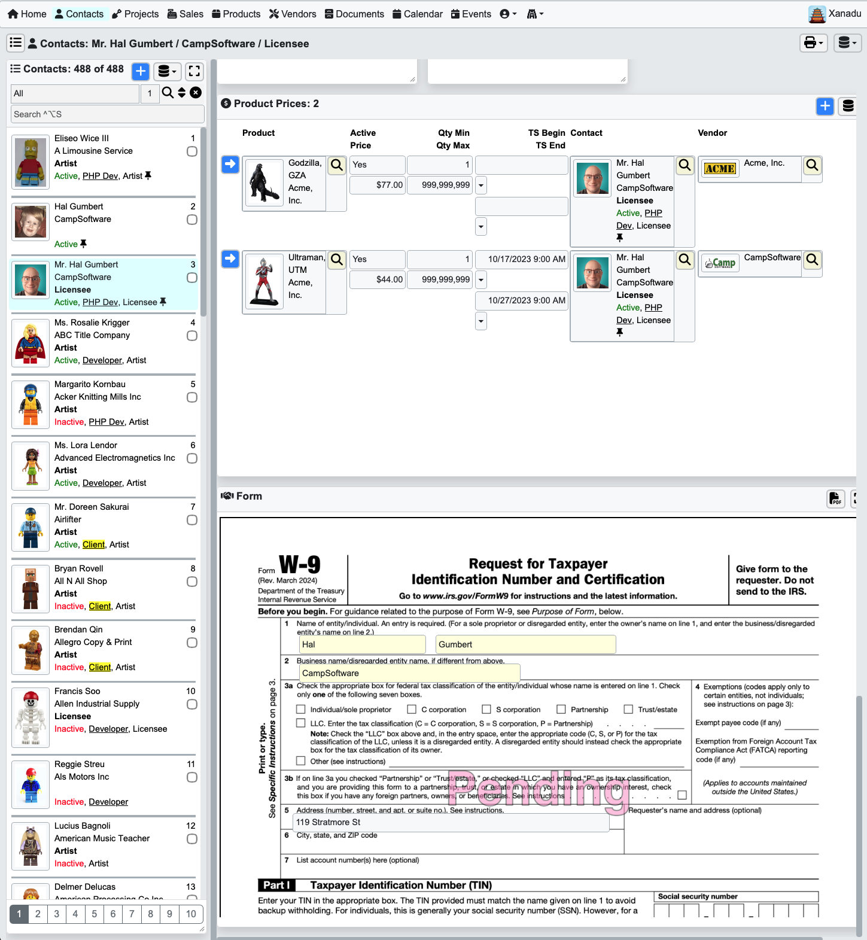Go to contacts page 10
867x940 pixels.
pos(191,914)
